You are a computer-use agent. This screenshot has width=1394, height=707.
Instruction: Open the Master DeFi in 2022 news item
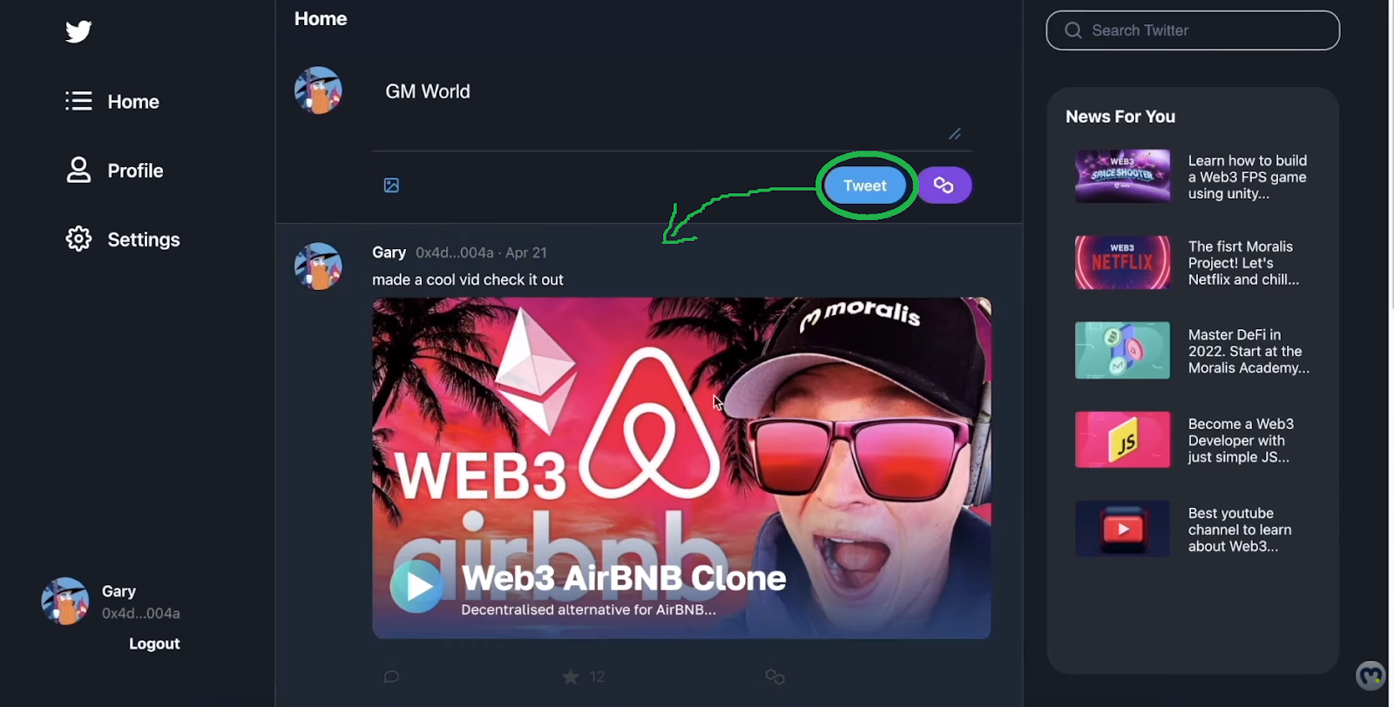coord(1193,351)
